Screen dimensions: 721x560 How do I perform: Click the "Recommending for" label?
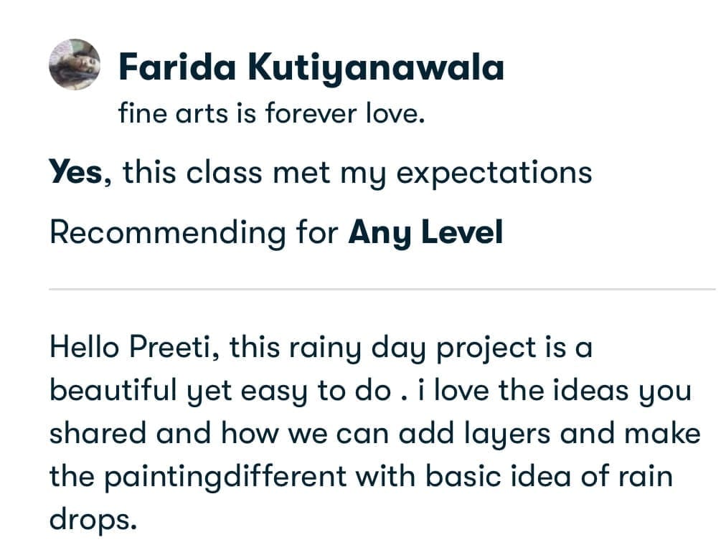[x=194, y=233]
